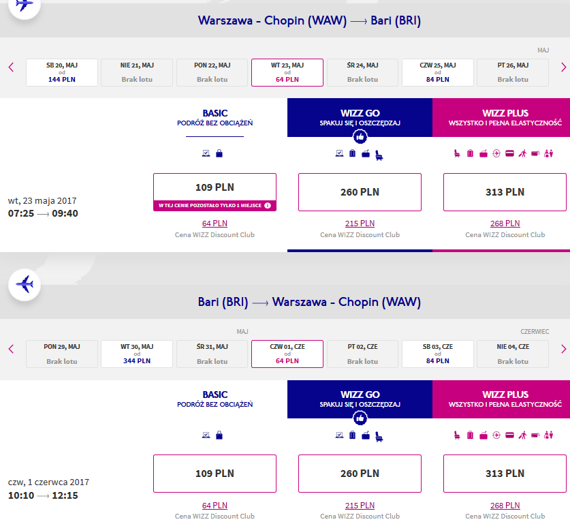The image size is (570, 524).
Task: Show later dates for the Warszawa–Bari flight
Action: click(563, 67)
